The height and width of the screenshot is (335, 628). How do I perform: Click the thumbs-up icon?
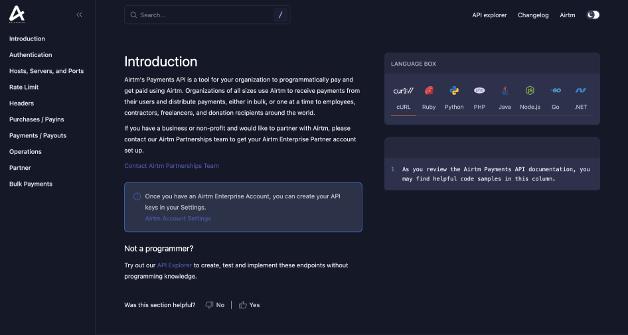tap(243, 305)
